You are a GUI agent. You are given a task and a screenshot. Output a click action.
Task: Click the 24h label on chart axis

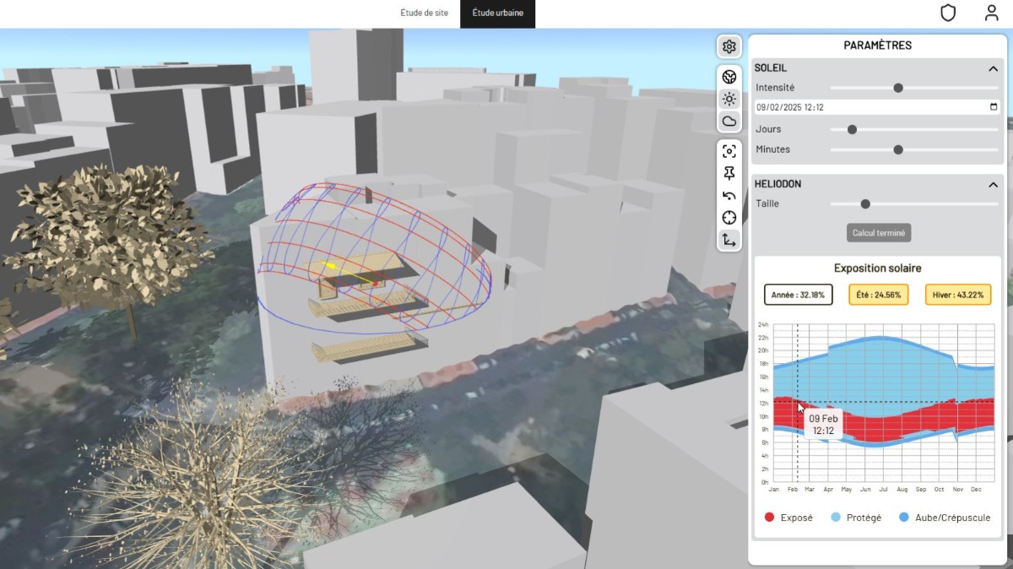coord(762,324)
